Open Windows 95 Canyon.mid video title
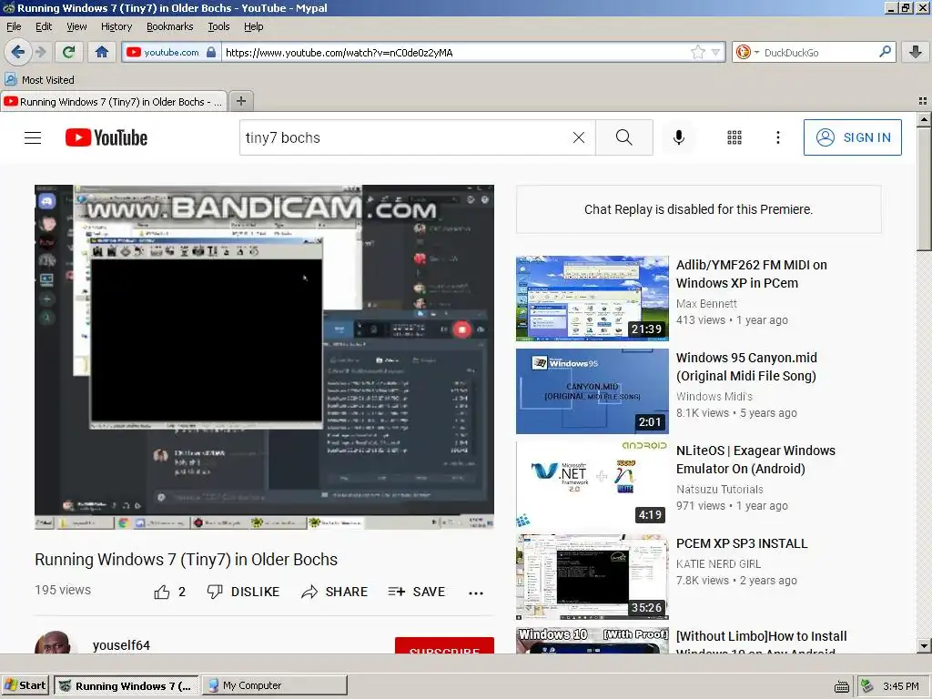The image size is (932, 699). [x=746, y=367]
